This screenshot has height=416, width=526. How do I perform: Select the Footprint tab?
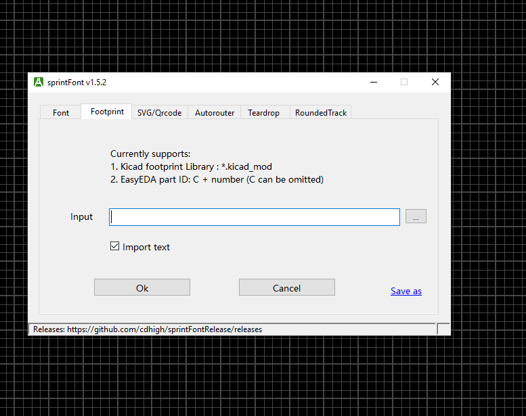107,112
